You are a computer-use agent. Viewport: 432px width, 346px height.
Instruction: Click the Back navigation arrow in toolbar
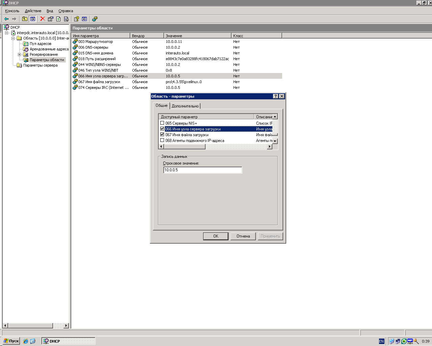pyautogui.click(x=7, y=19)
